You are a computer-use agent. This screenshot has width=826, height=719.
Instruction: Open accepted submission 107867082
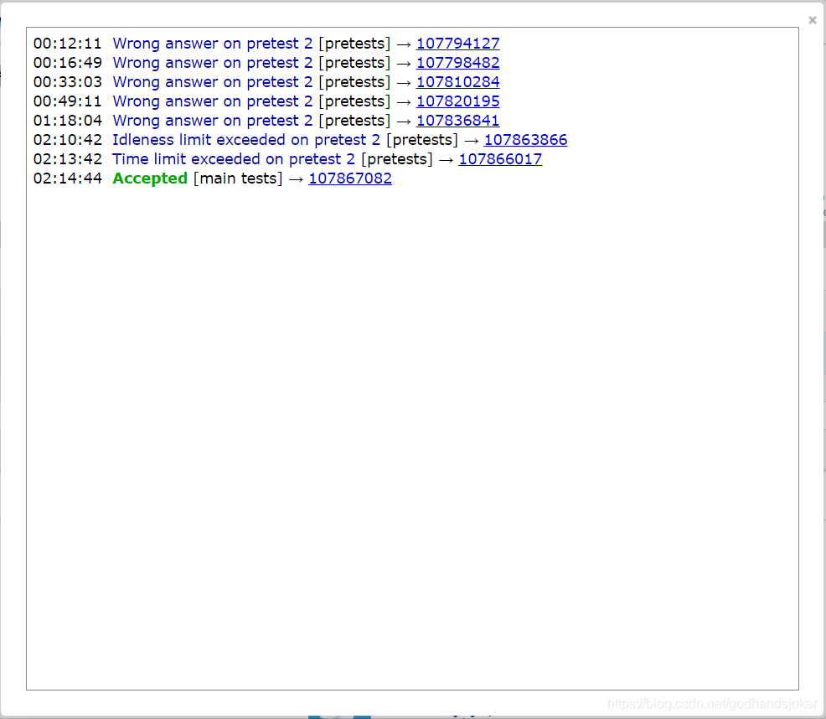(350, 178)
